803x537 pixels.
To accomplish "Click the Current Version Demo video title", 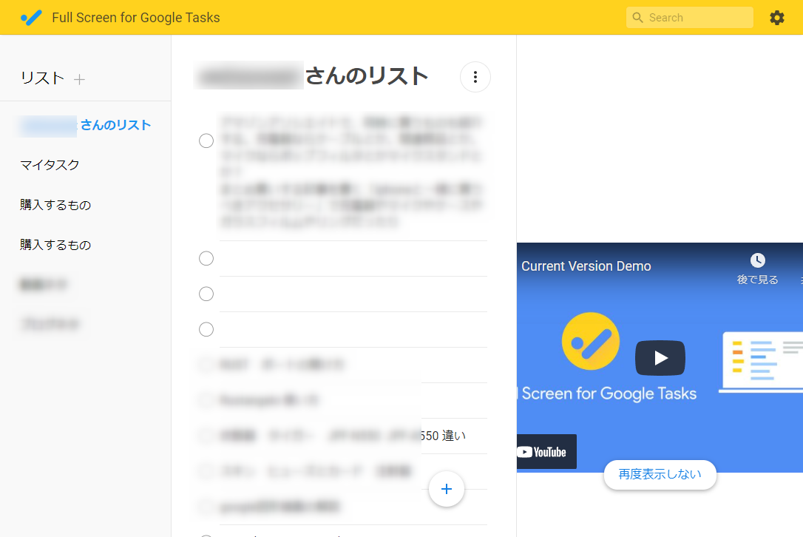I will coord(586,266).
